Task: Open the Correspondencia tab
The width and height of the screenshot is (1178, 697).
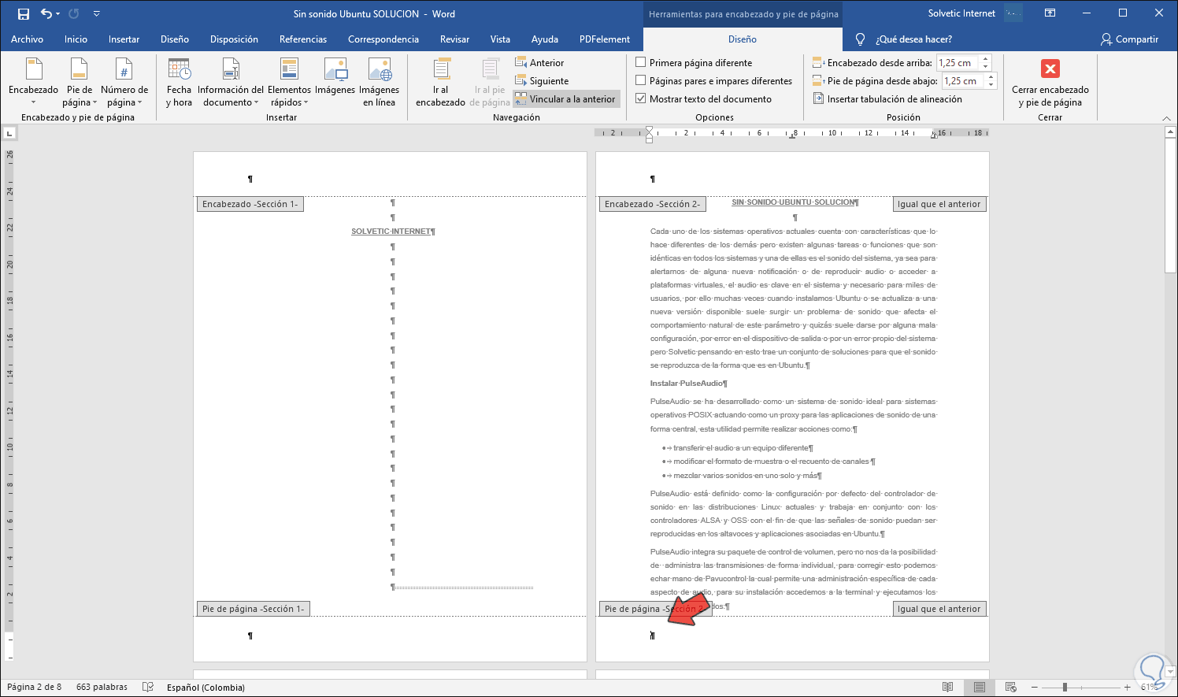Action: pos(383,39)
